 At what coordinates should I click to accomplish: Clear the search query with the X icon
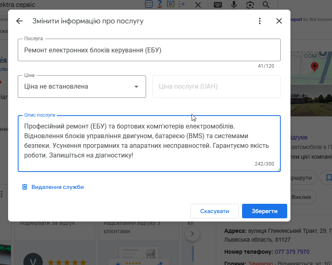(x=198, y=5)
